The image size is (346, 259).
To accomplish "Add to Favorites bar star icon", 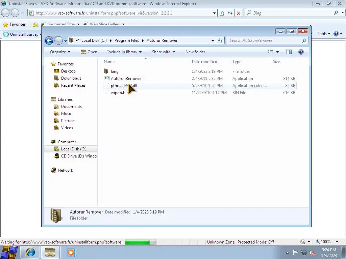I will coord(35,24).
